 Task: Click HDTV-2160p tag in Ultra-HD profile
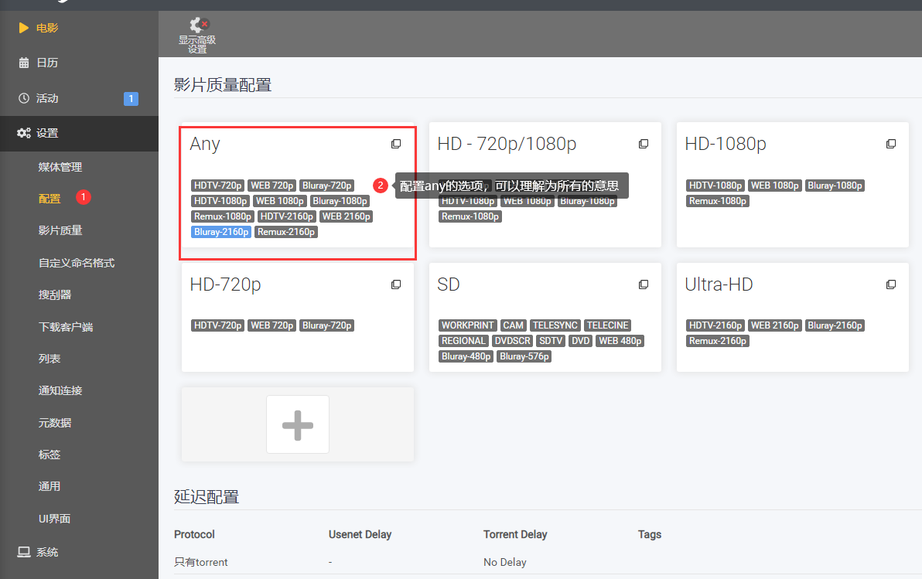click(x=715, y=325)
